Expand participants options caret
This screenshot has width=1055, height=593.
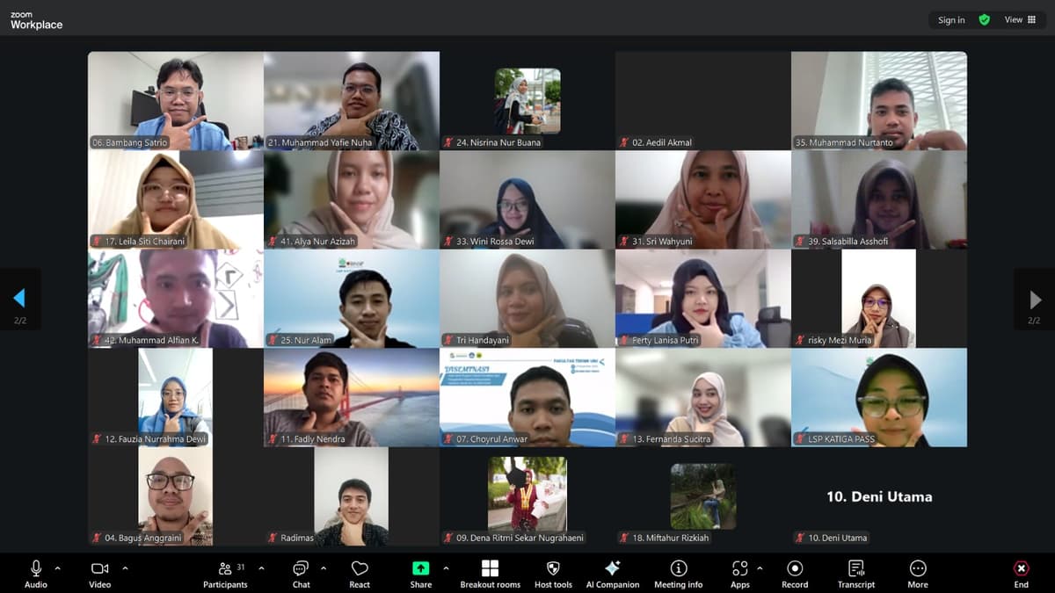coord(261,568)
